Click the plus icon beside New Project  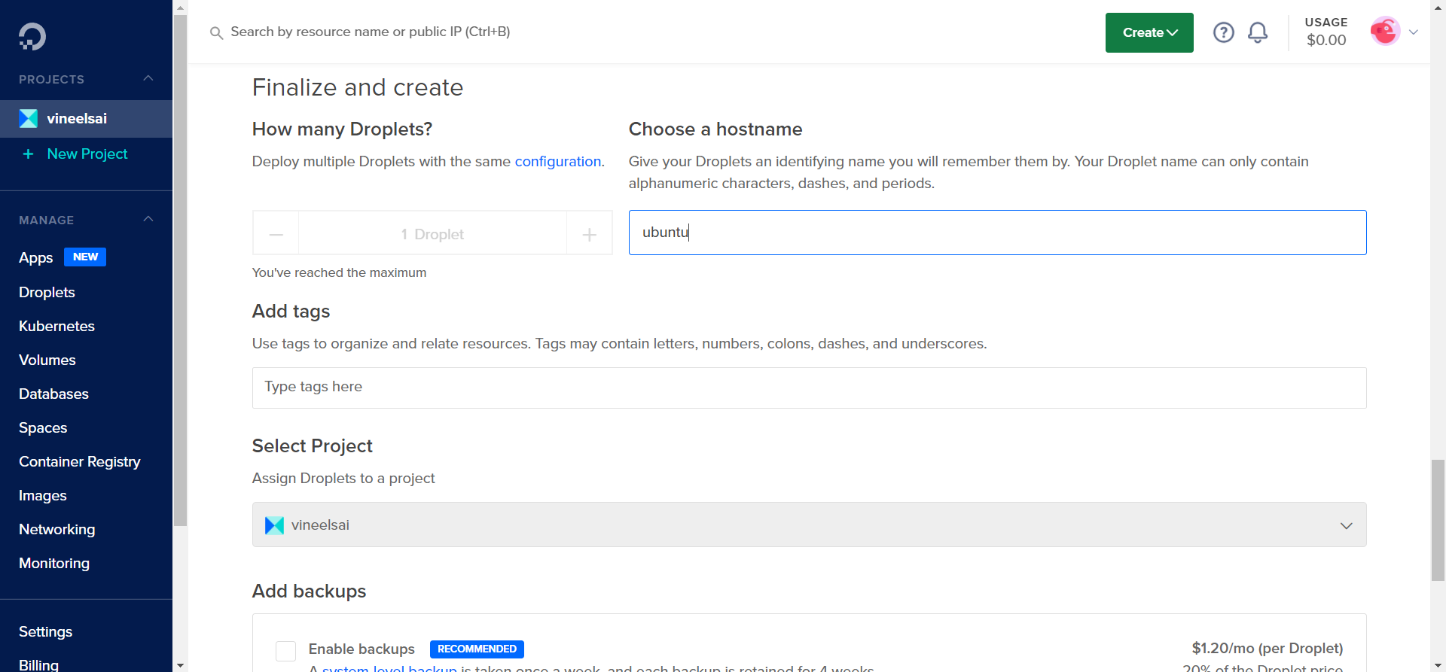pos(29,154)
